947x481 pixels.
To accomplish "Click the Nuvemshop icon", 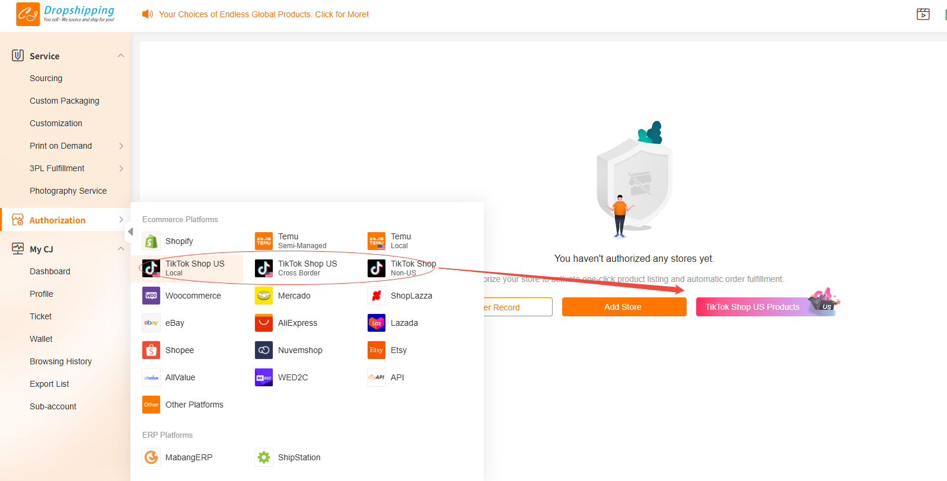I will pos(264,350).
